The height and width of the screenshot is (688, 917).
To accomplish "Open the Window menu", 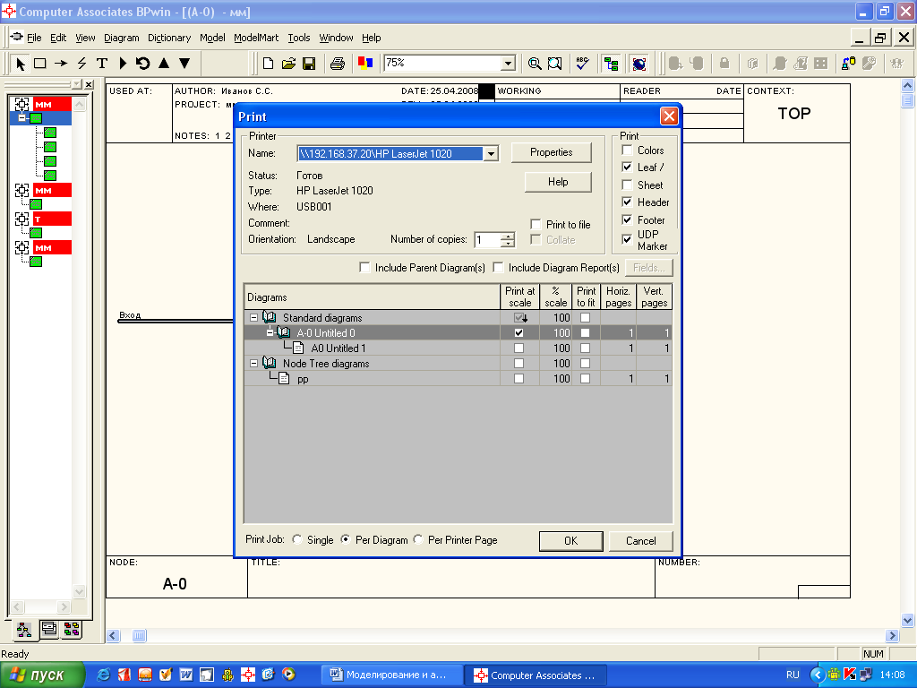I will coord(336,38).
